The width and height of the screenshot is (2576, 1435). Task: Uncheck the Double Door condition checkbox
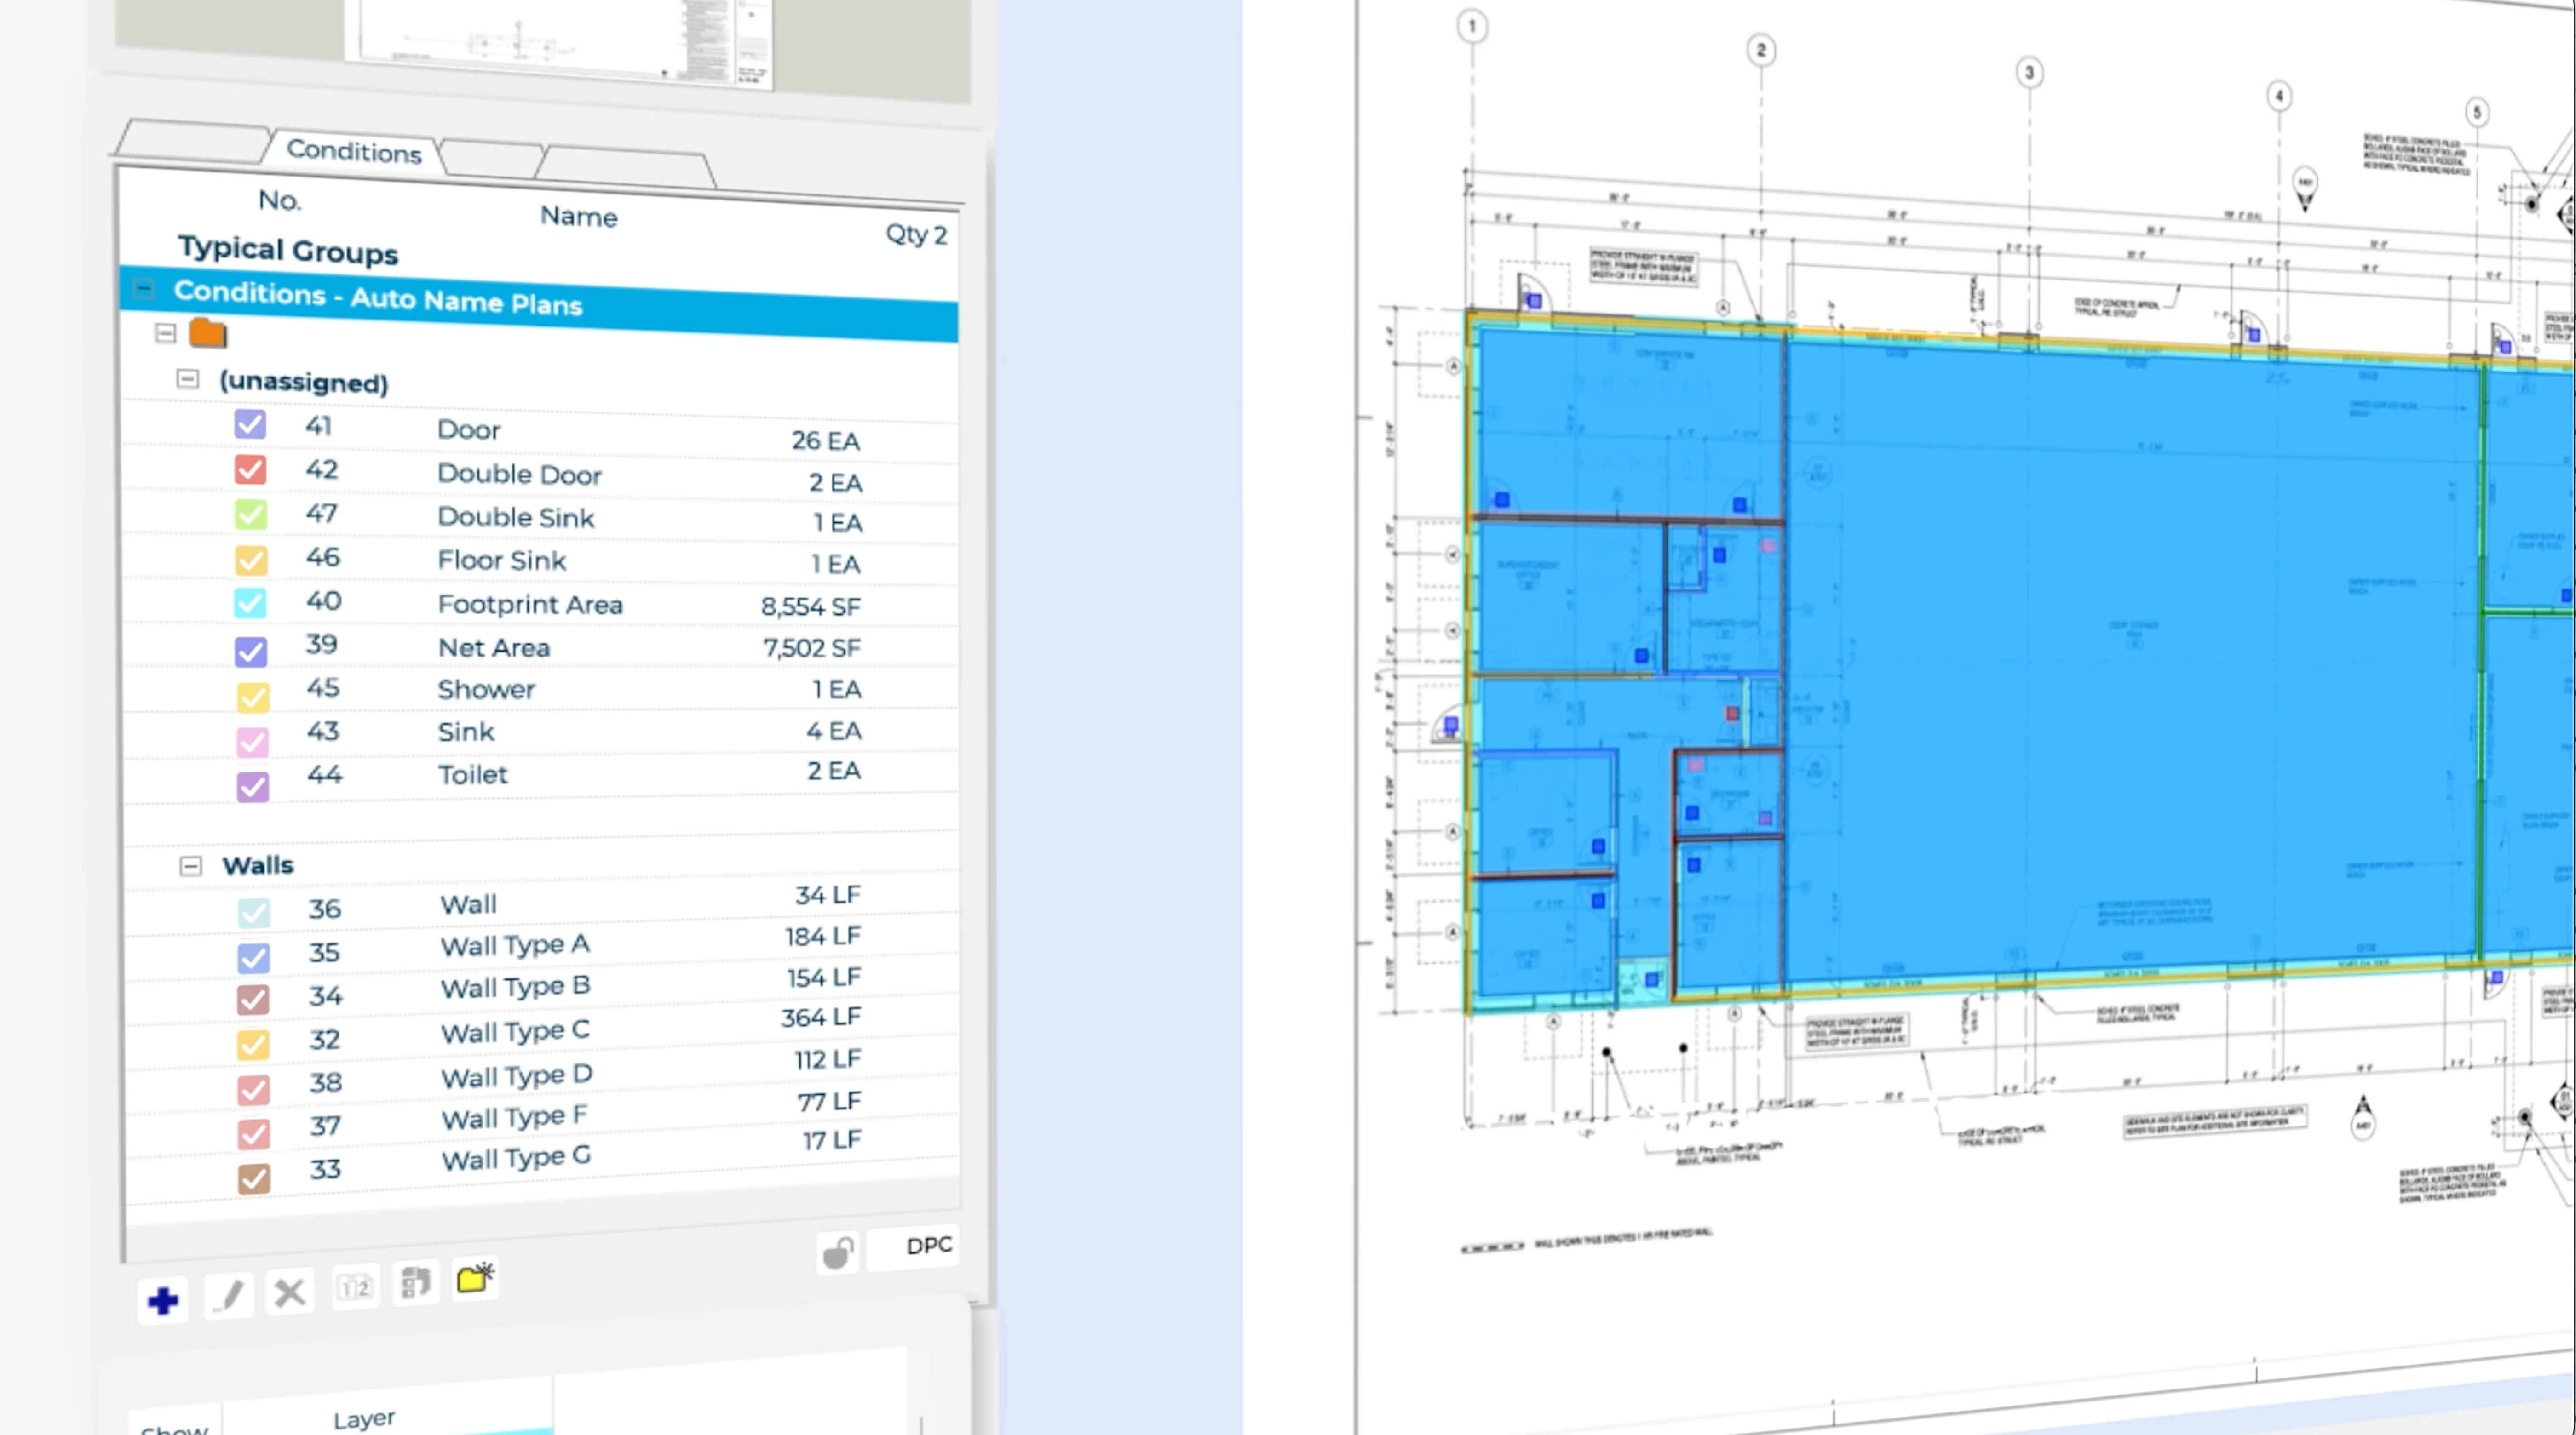[250, 469]
